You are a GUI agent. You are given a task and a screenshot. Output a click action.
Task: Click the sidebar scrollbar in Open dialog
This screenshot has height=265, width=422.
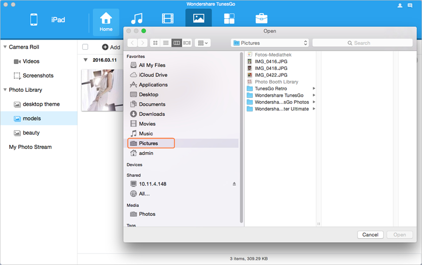coord(241,137)
